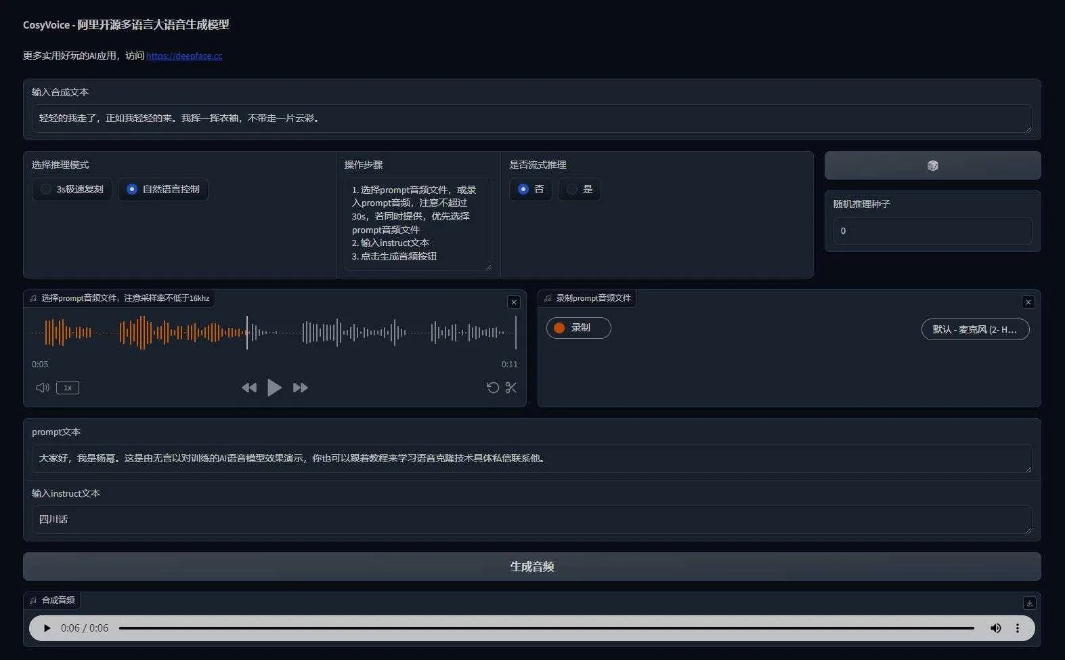Change playback speed 1x button

(x=68, y=388)
